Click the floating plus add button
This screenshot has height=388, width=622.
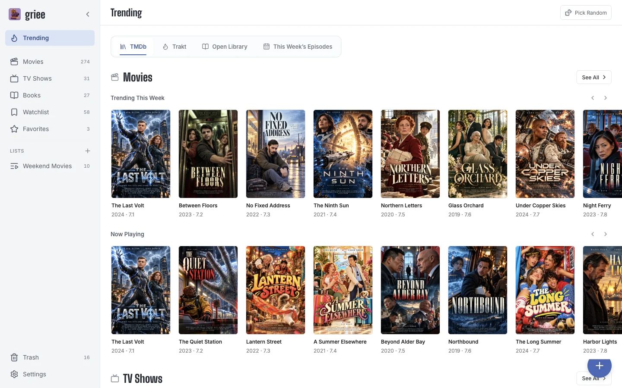click(600, 366)
